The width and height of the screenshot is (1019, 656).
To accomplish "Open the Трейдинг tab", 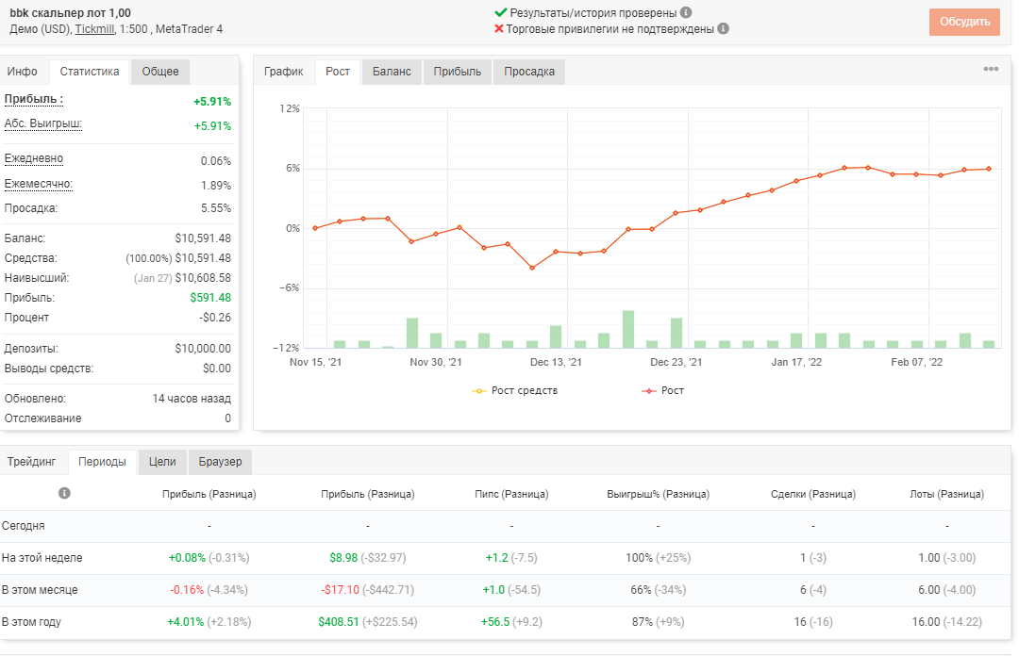I will (31, 462).
